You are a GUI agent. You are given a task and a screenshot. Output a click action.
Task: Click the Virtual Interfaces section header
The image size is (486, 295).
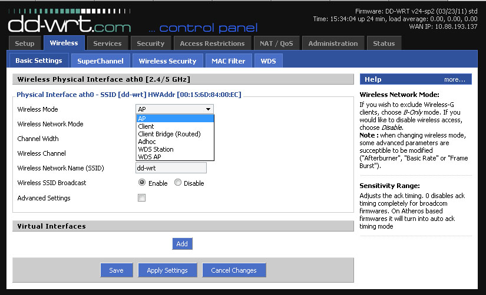183,226
